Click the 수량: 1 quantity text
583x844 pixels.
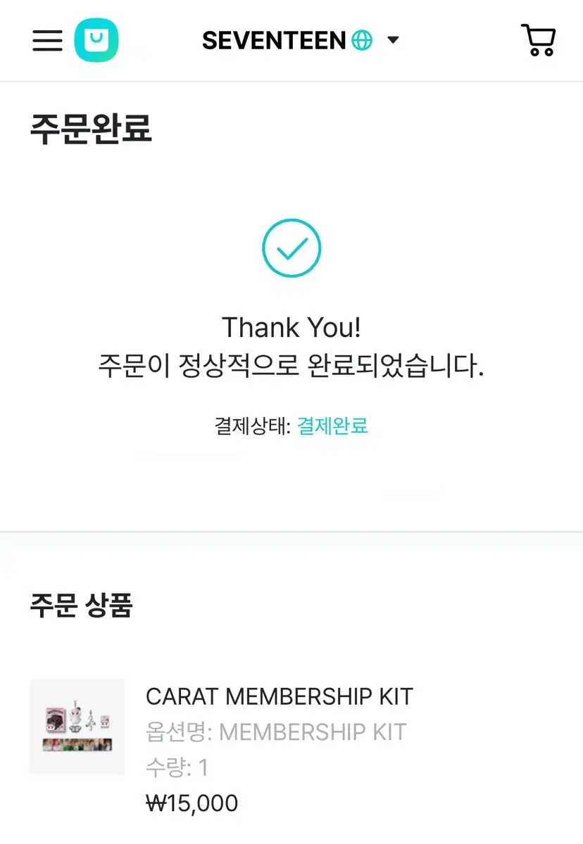click(177, 767)
